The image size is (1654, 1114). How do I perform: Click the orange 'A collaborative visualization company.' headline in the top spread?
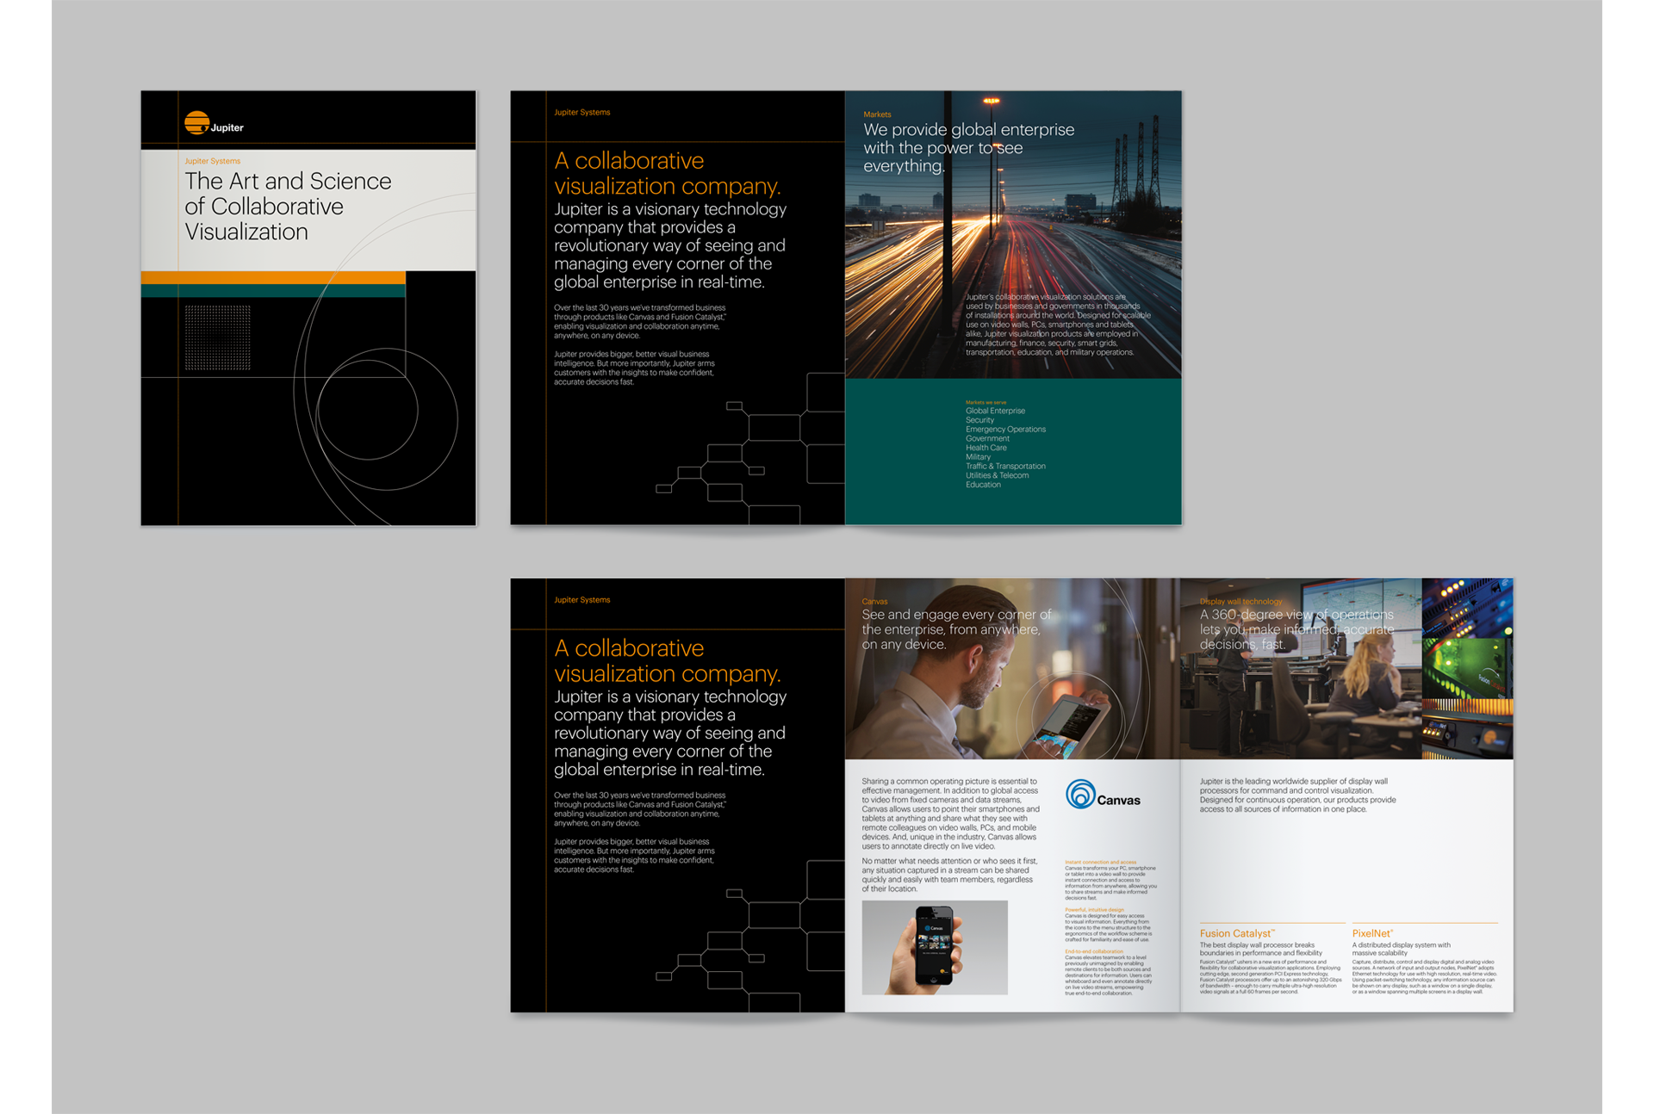pyautogui.click(x=668, y=173)
